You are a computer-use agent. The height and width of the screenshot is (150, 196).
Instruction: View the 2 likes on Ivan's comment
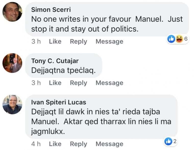[171, 142]
